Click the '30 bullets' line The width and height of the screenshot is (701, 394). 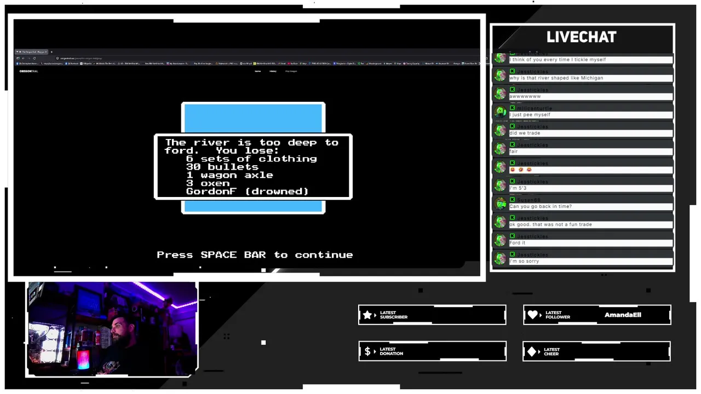tap(222, 167)
